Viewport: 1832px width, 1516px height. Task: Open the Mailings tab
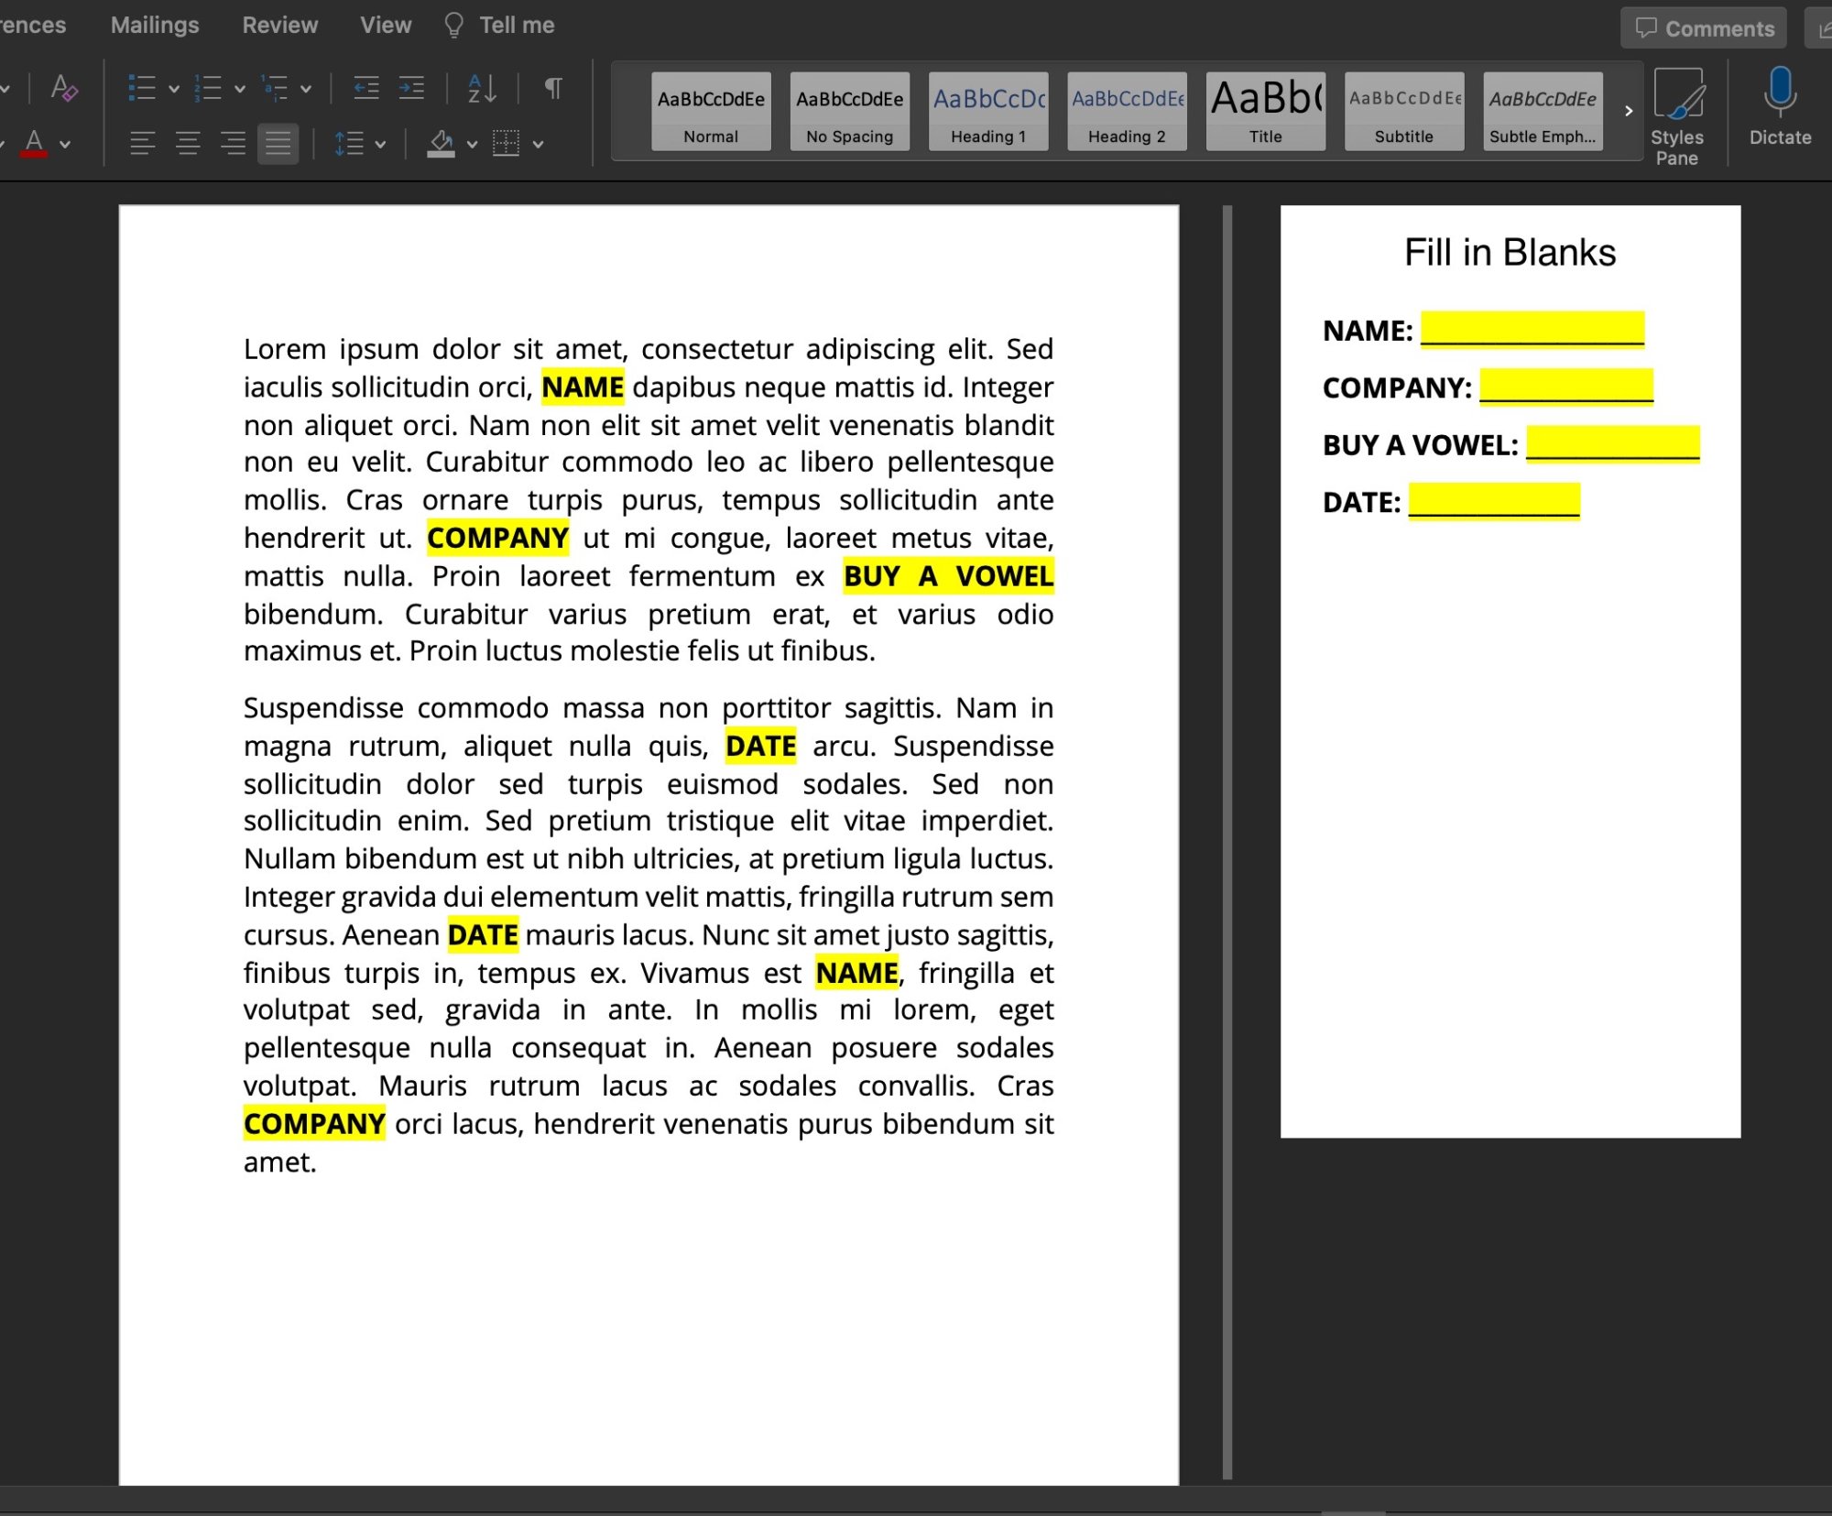(x=154, y=25)
